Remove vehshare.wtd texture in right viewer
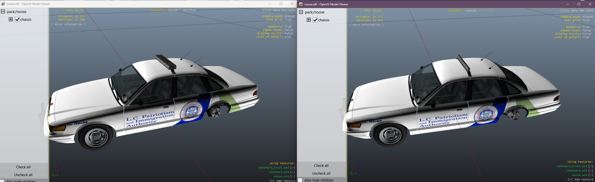 pos(590,171)
